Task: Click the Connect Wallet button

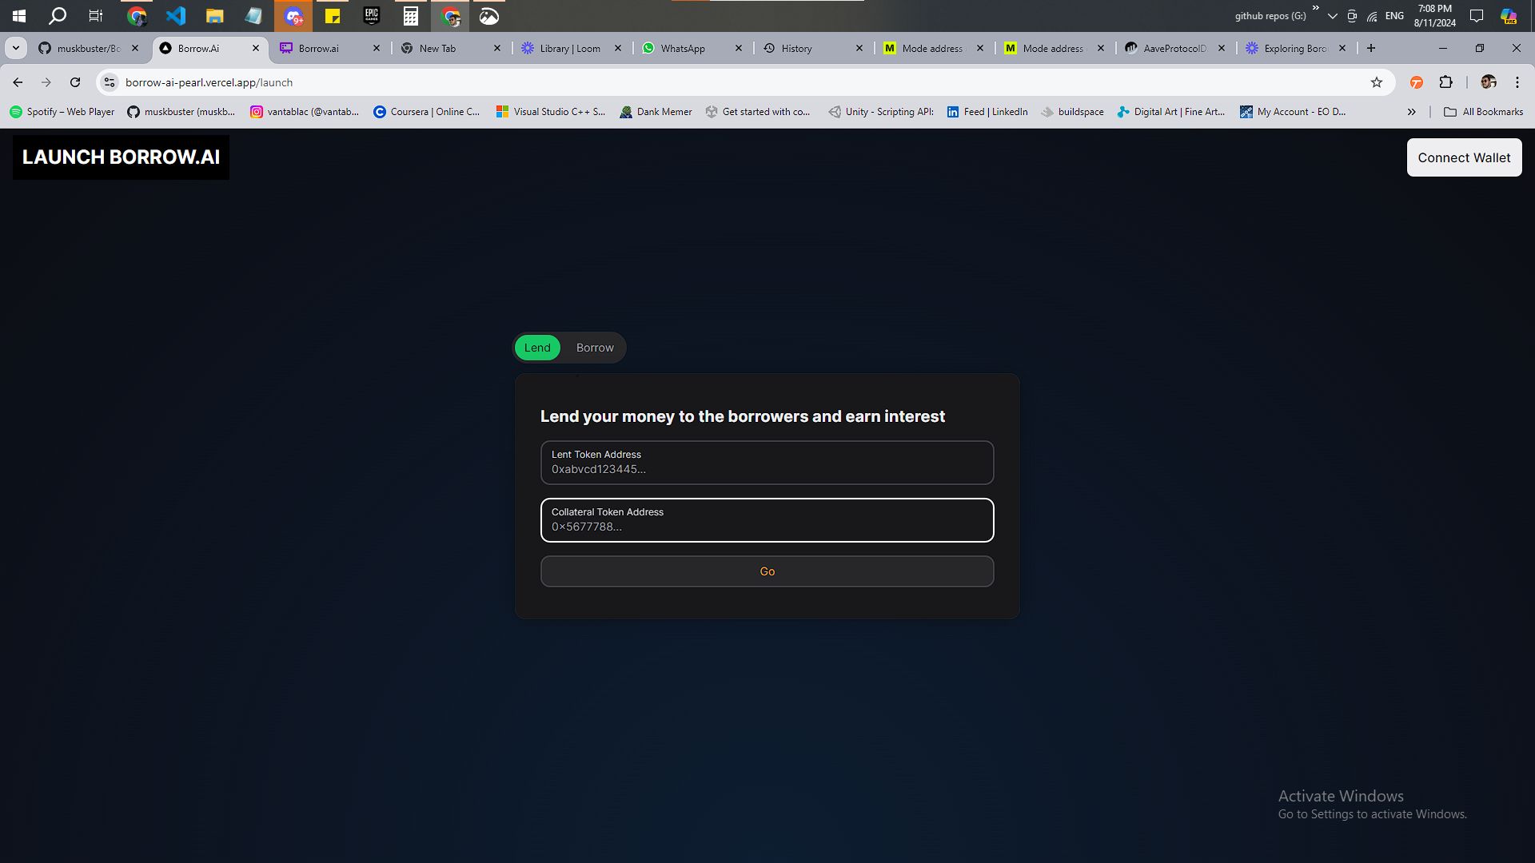Action: coord(1465,157)
